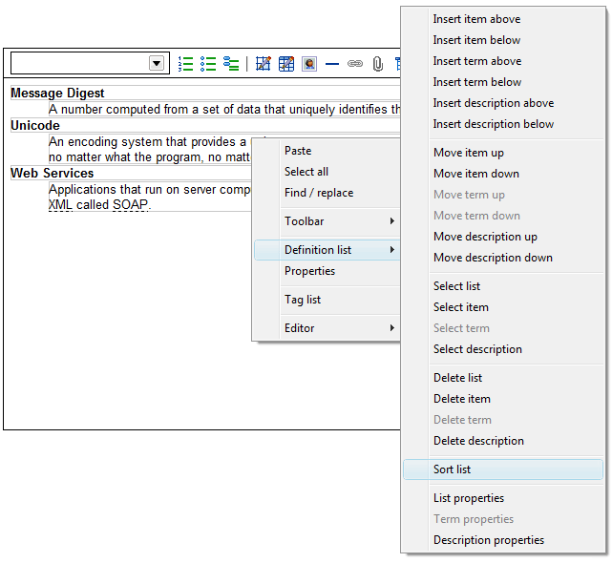
Task: Click the numbered list icon
Action: click(186, 64)
